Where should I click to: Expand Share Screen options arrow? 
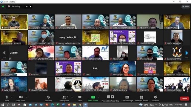[98, 97]
